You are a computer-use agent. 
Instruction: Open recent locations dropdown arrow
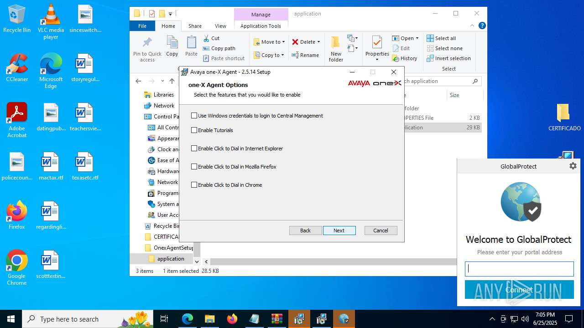(162, 81)
